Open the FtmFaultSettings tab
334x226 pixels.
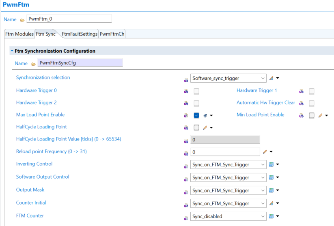point(80,34)
